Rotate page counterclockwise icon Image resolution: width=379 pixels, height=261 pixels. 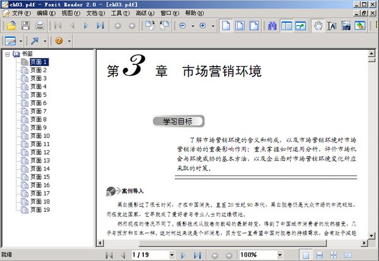point(164,25)
